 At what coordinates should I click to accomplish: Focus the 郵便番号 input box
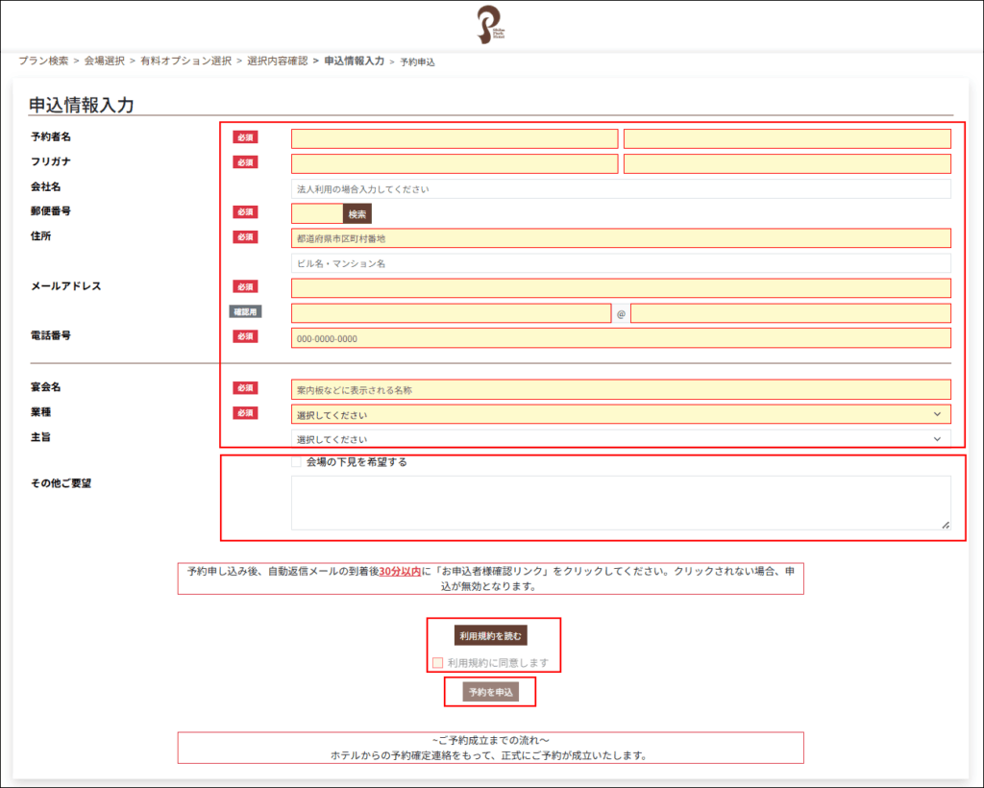[317, 214]
